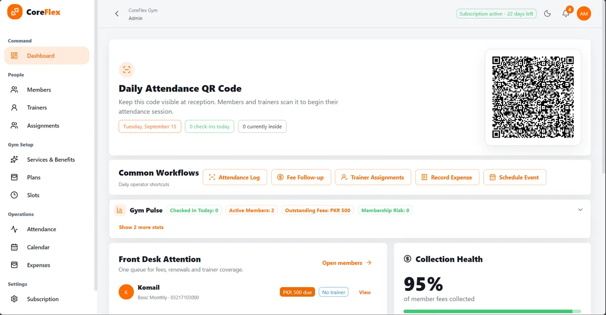Screen dimensions: 606x315
Task: Click the Subscription gear icon
Action: coord(14,299)
